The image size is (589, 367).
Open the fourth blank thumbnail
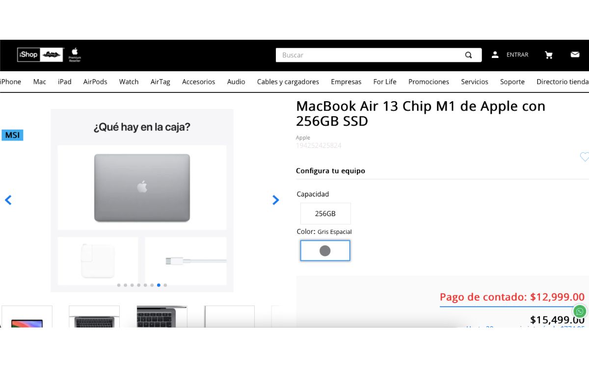pyautogui.click(x=229, y=317)
